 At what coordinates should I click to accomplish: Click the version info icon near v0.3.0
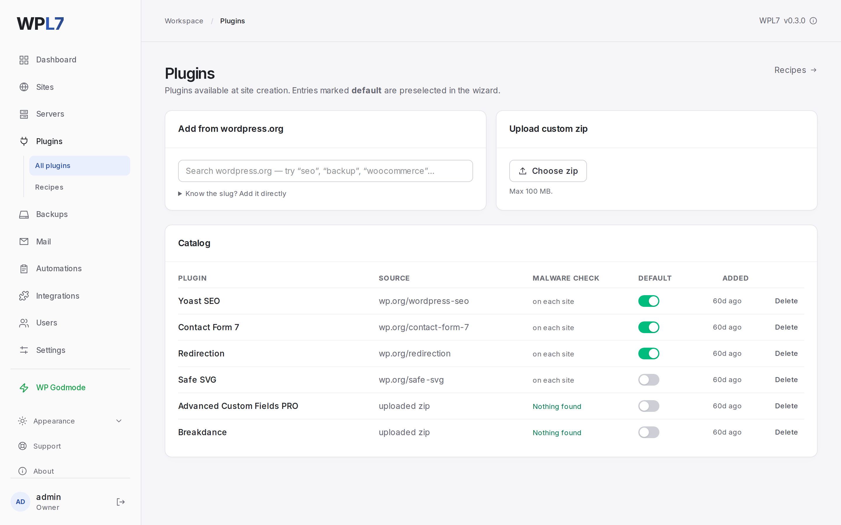[x=813, y=21]
